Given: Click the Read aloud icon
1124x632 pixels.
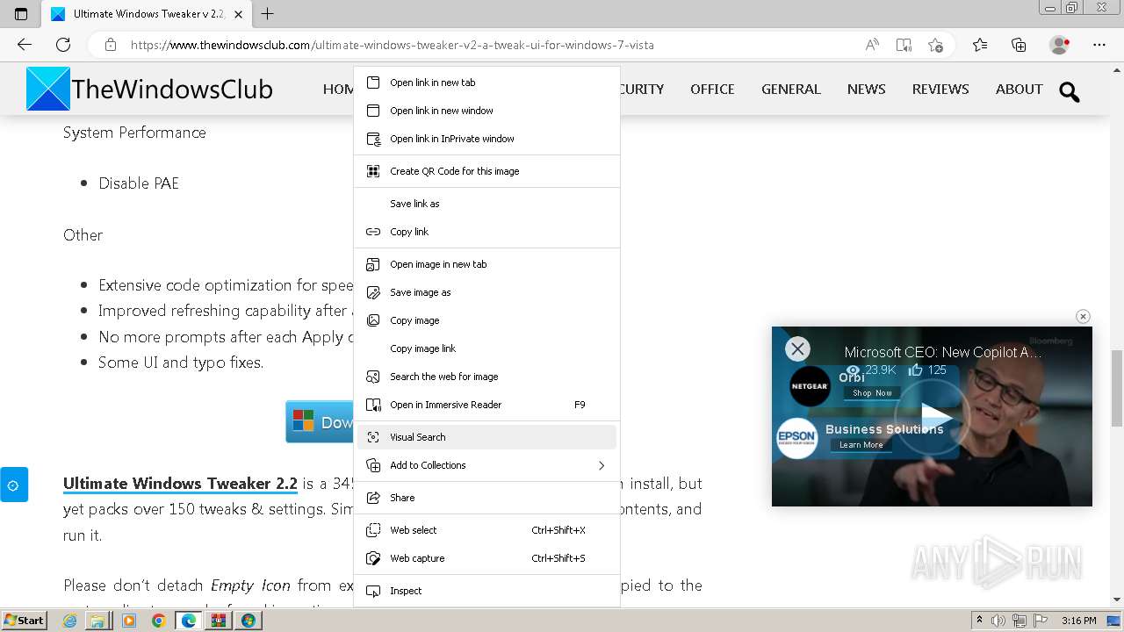Looking at the screenshot, I should 872,45.
